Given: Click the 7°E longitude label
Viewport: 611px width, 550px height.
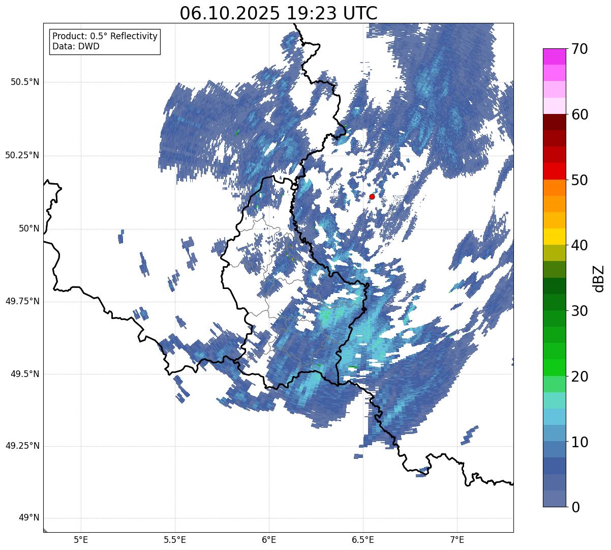Looking at the screenshot, I should pyautogui.click(x=457, y=540).
